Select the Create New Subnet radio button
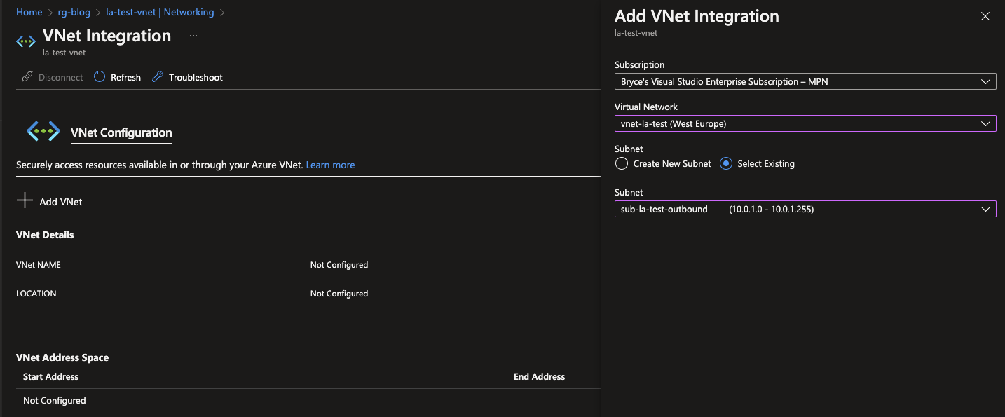The image size is (1005, 417). pyautogui.click(x=622, y=163)
